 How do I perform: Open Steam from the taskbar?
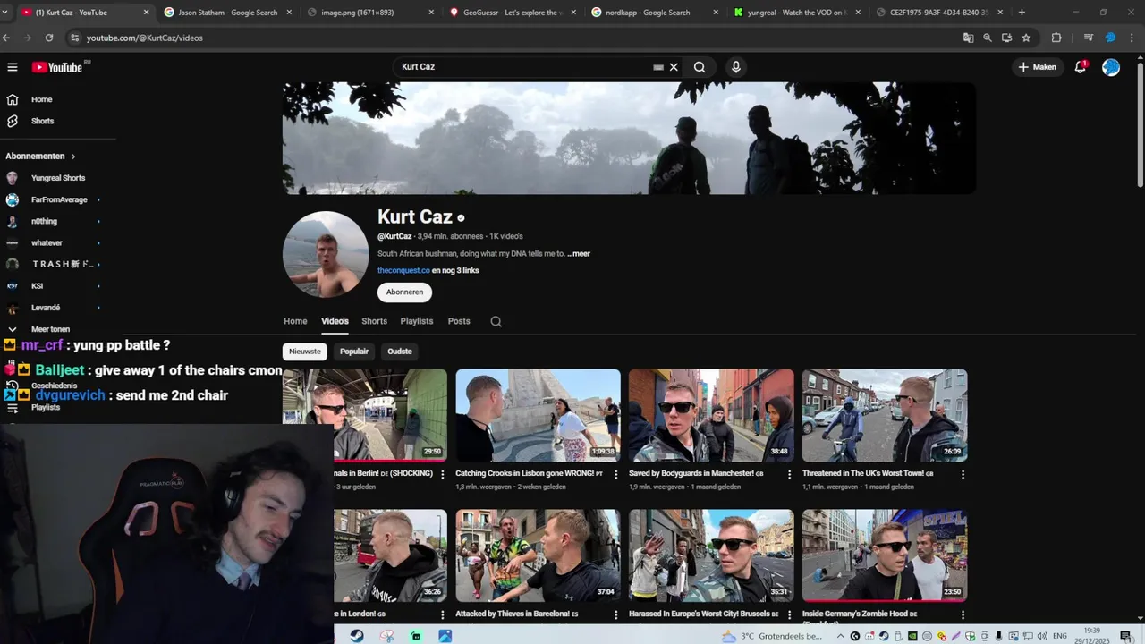click(357, 636)
